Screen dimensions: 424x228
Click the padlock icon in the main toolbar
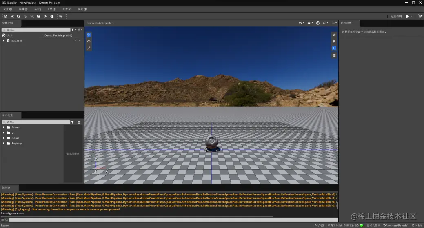pos(5,16)
